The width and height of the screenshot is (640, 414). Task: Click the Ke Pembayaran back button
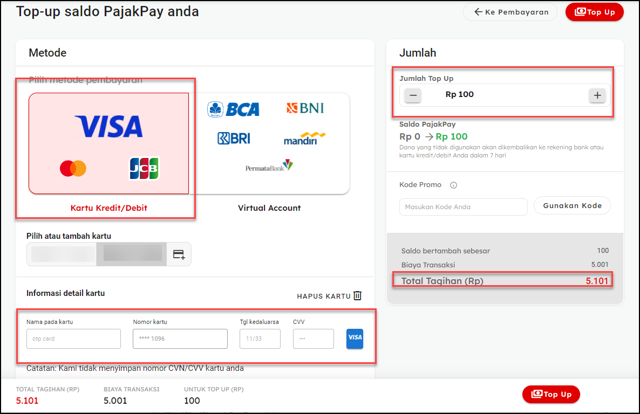tap(510, 12)
